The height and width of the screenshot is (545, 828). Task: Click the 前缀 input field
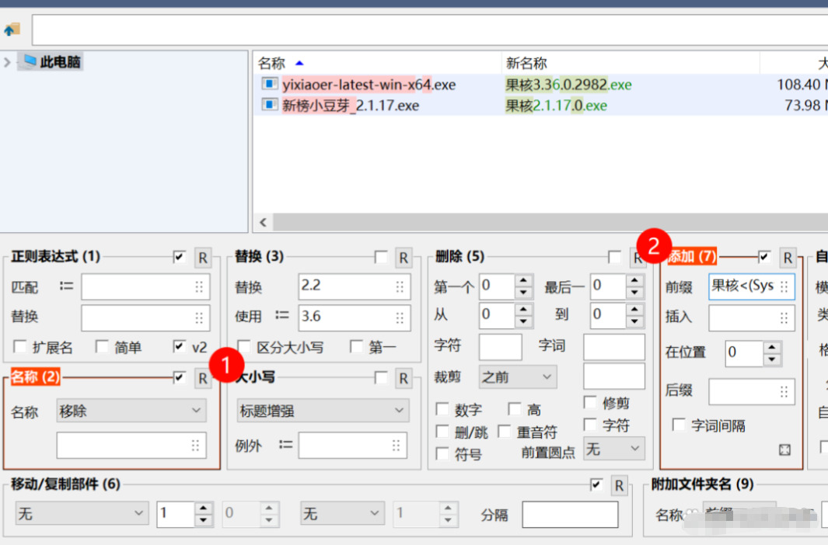point(744,286)
